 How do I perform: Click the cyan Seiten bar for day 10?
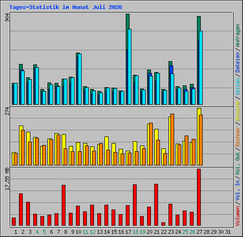point(80,79)
